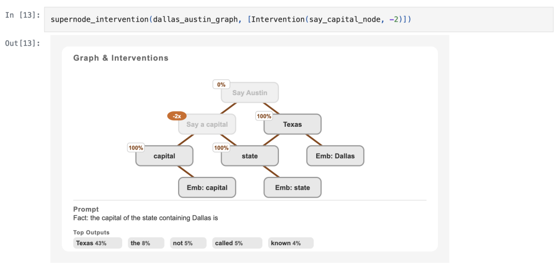Image resolution: width=559 pixels, height=270 pixels.
Task: Select the capital supernode
Action: point(165,156)
